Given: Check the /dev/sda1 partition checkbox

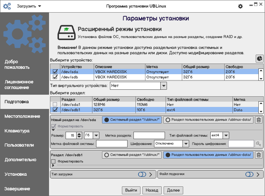Looking at the screenshot, I should pyautogui.click(x=55, y=105).
